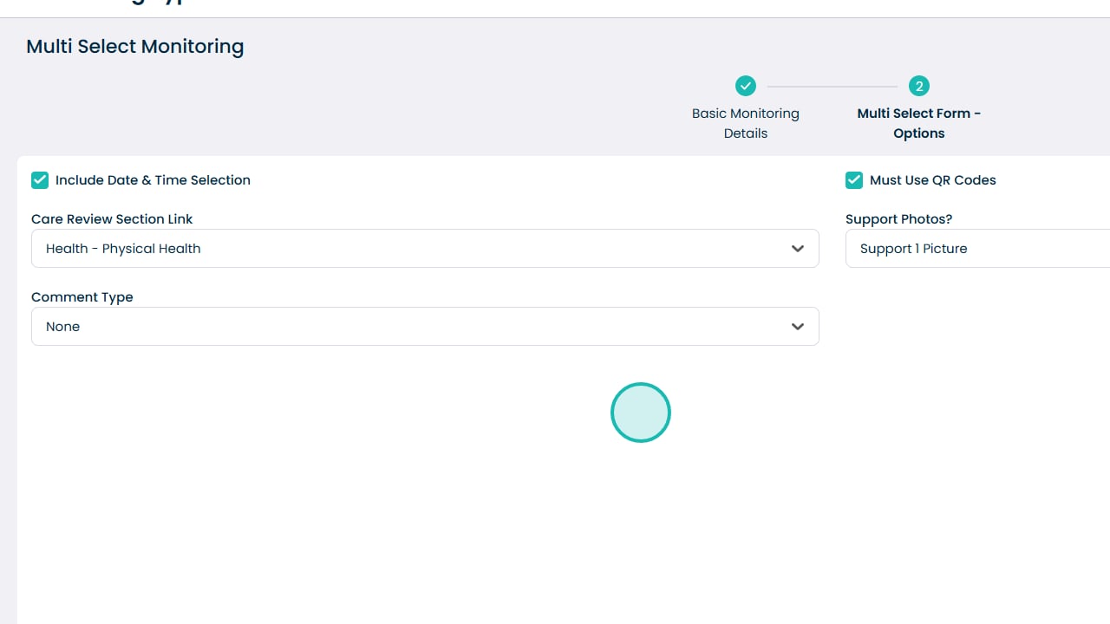Click the completed step one checkmark icon
1110x624 pixels.
point(746,86)
